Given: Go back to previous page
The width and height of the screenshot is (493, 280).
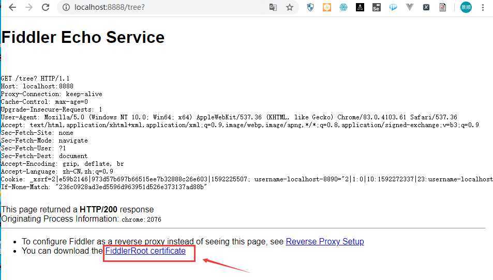Looking at the screenshot, I should [x=12, y=7].
